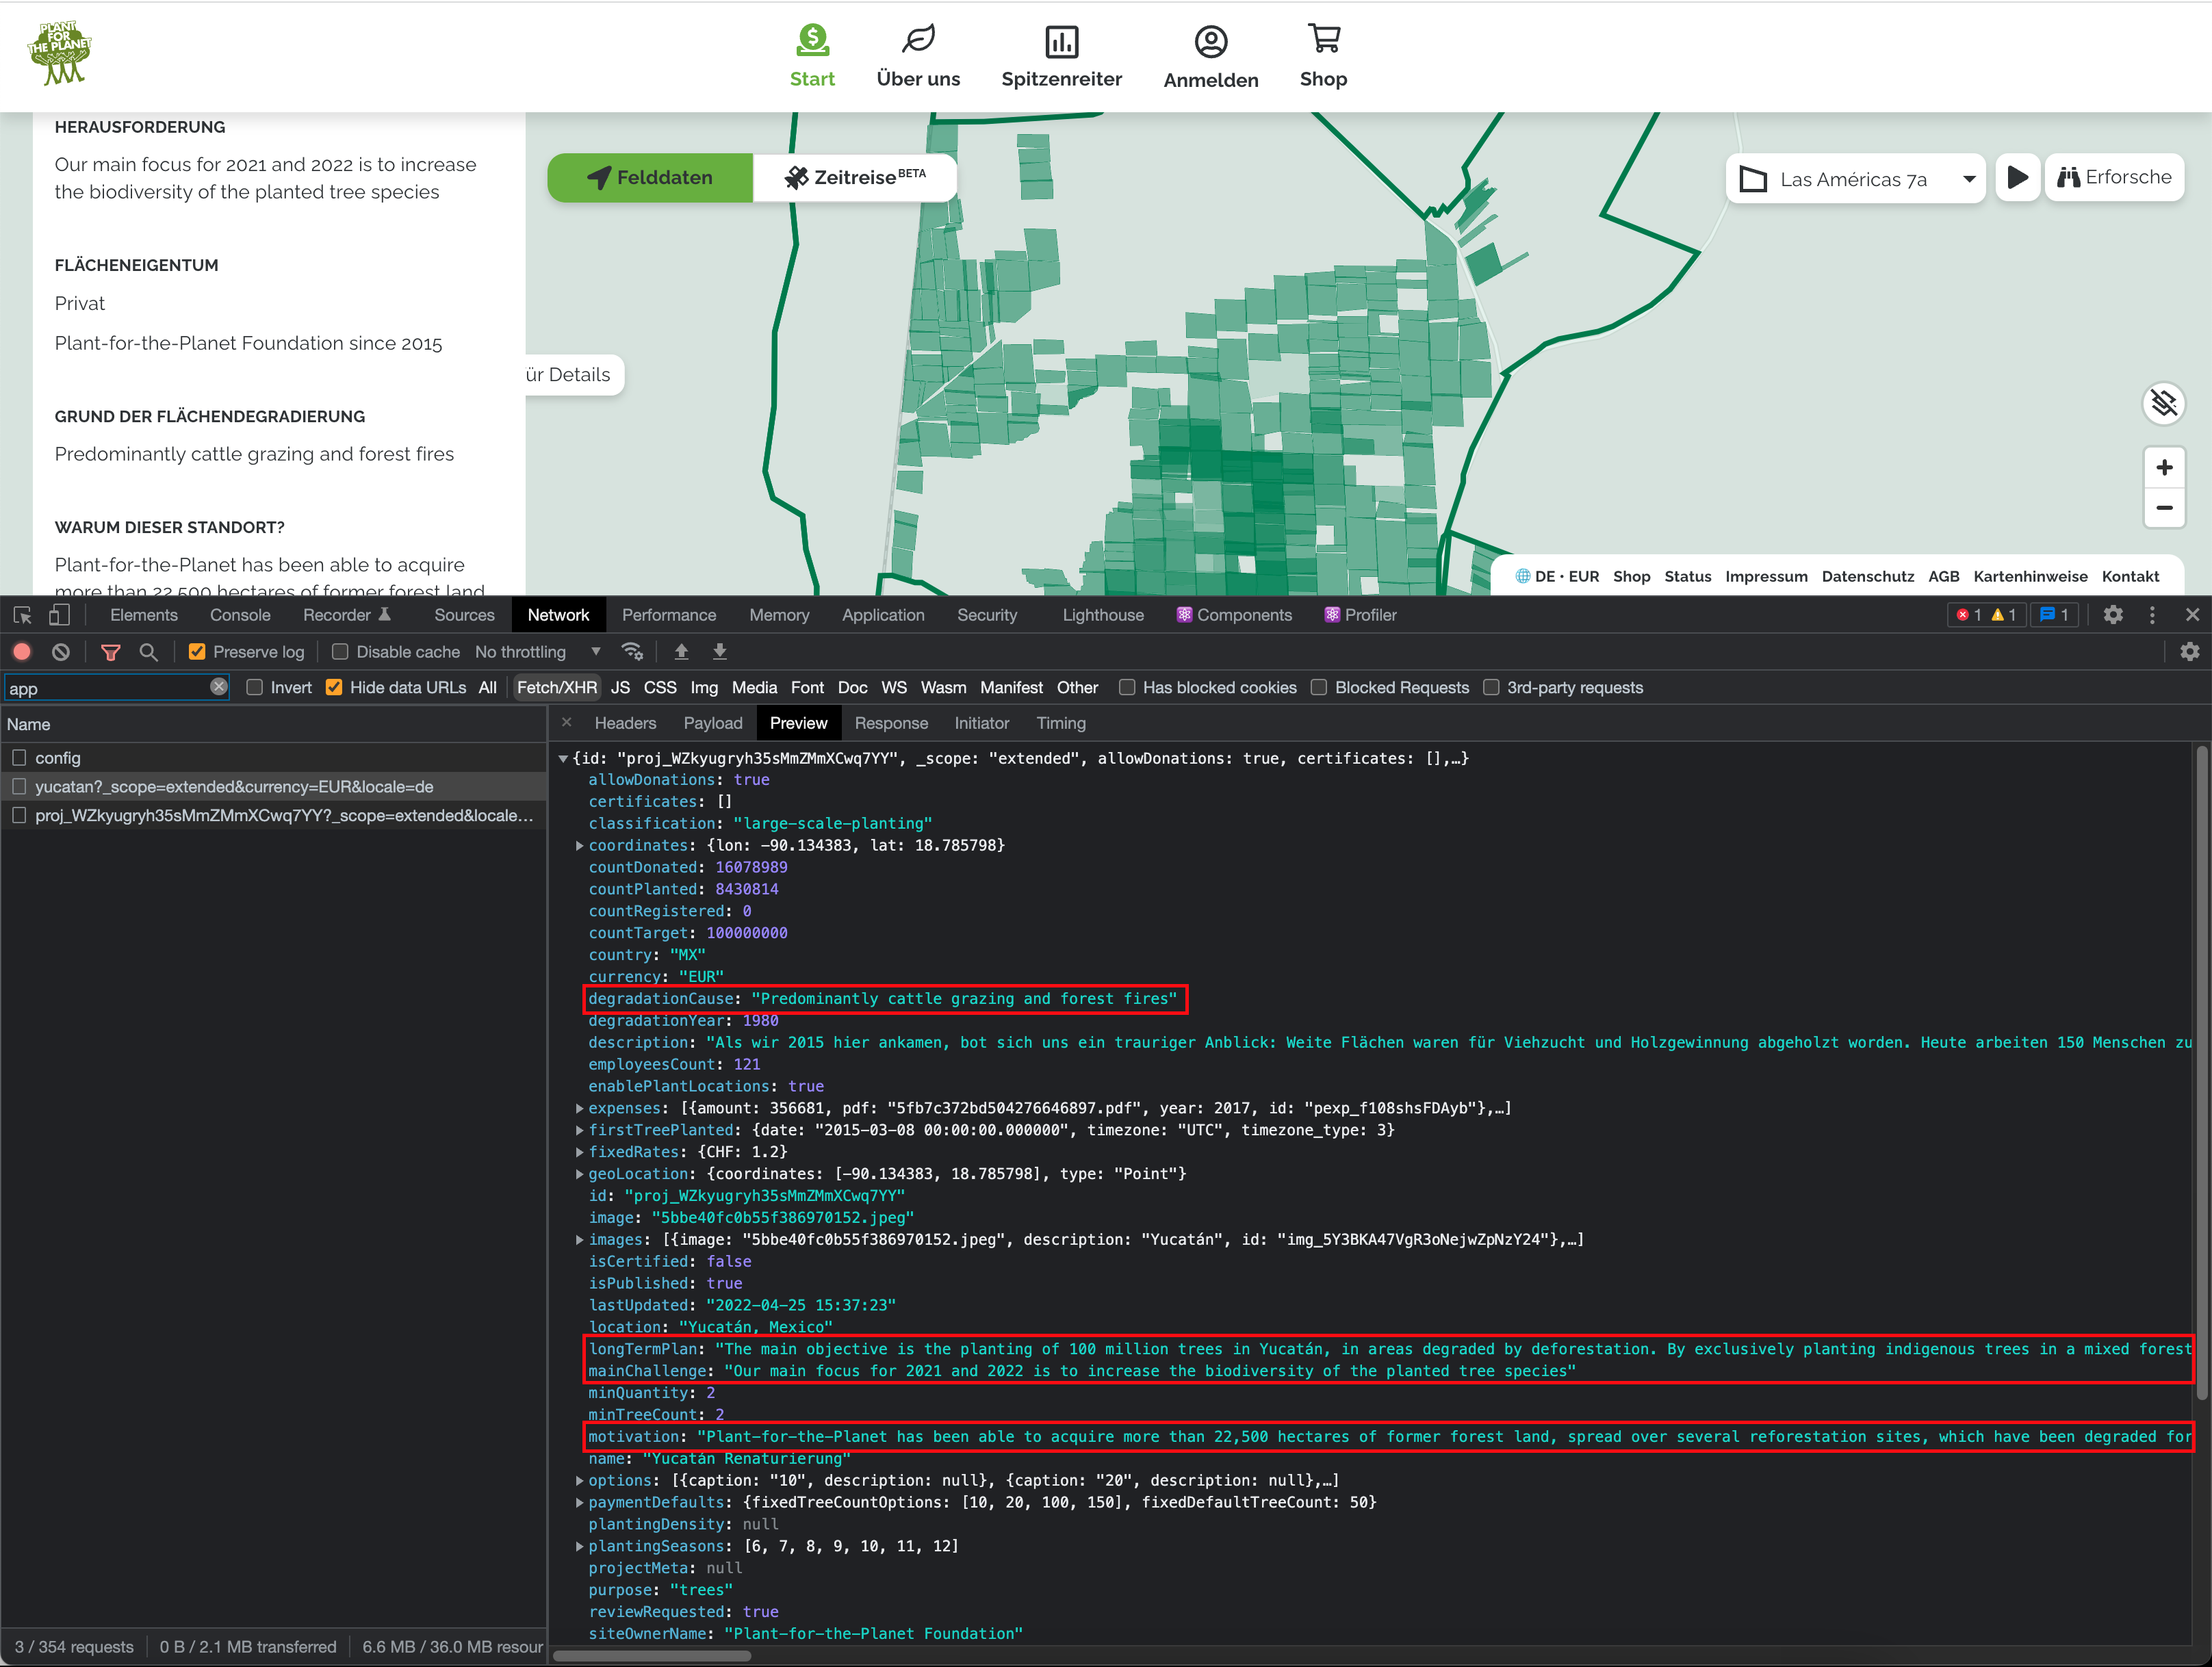Expand the images array
2212x1667 pixels.
point(579,1239)
